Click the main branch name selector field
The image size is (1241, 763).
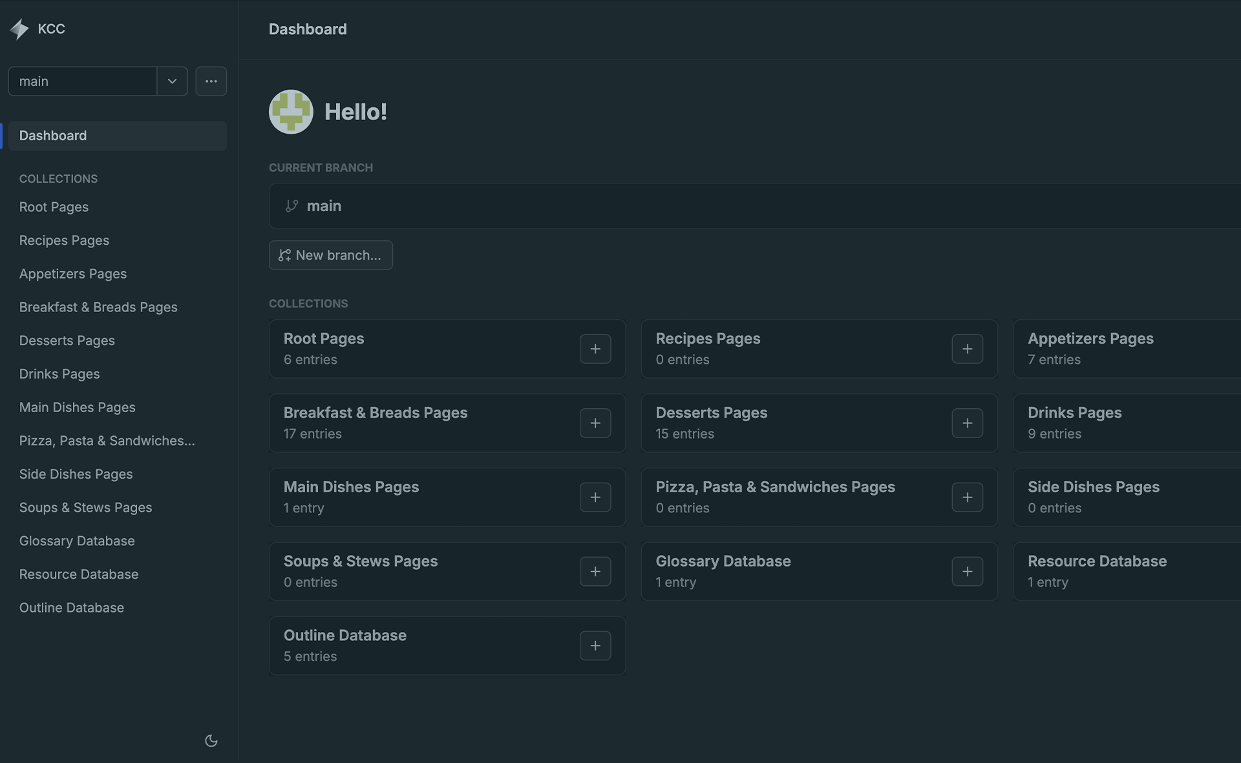[83, 81]
